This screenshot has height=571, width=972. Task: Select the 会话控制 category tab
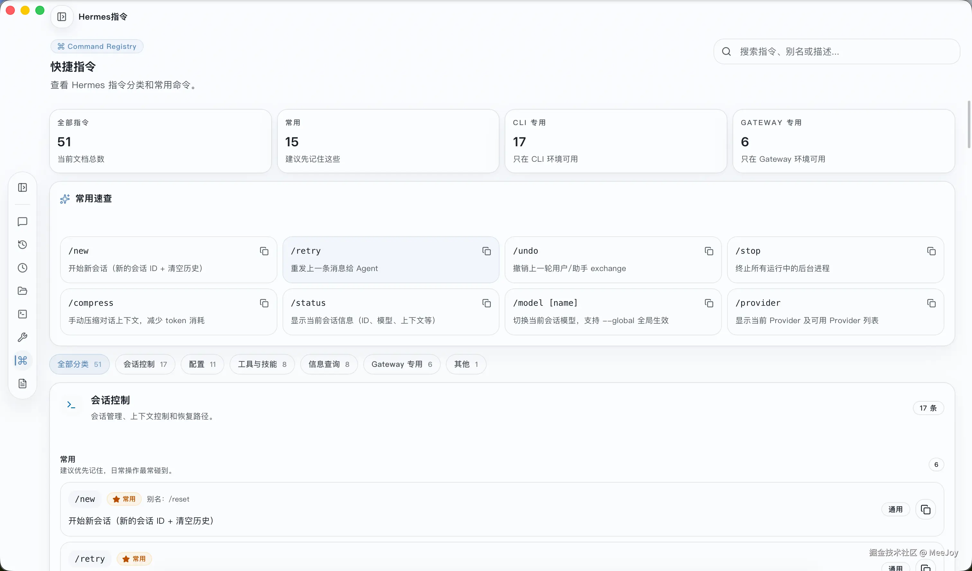(x=145, y=364)
